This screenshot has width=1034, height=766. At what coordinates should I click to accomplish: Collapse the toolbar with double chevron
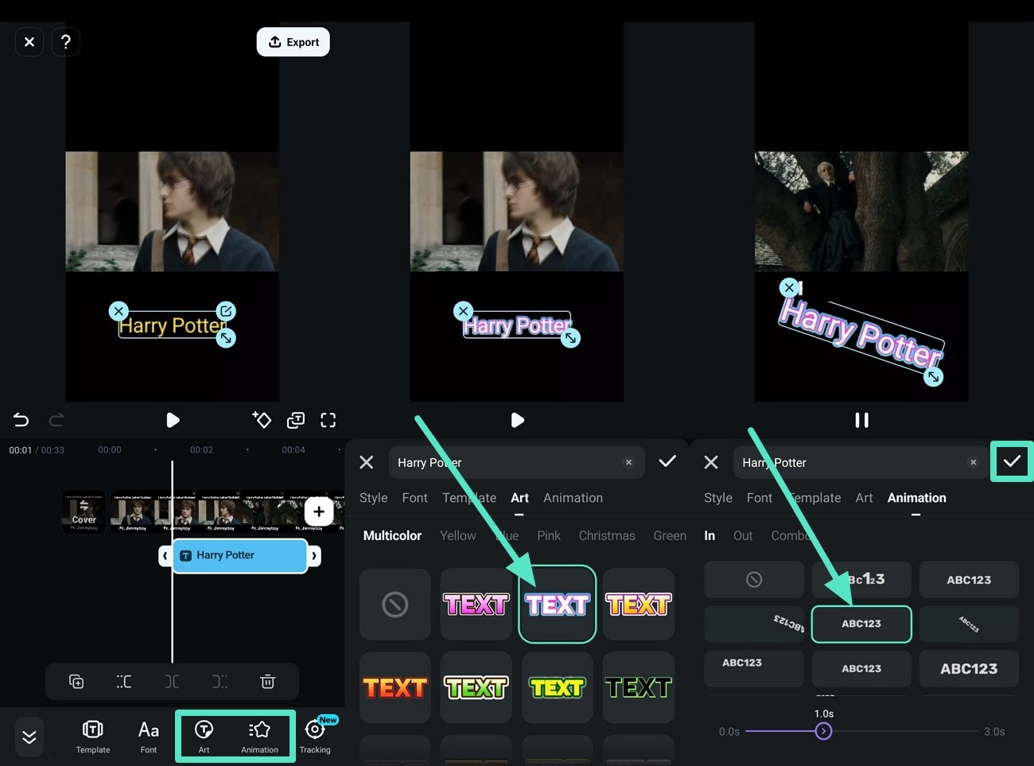[x=29, y=737]
